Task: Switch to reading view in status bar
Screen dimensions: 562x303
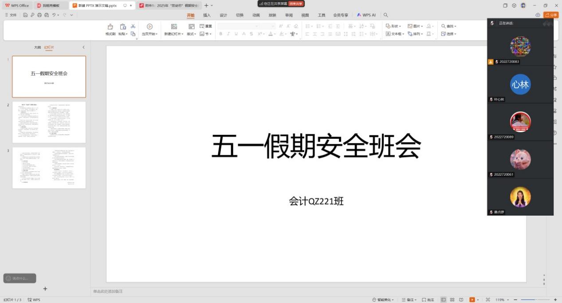Action: pyautogui.click(x=461, y=300)
